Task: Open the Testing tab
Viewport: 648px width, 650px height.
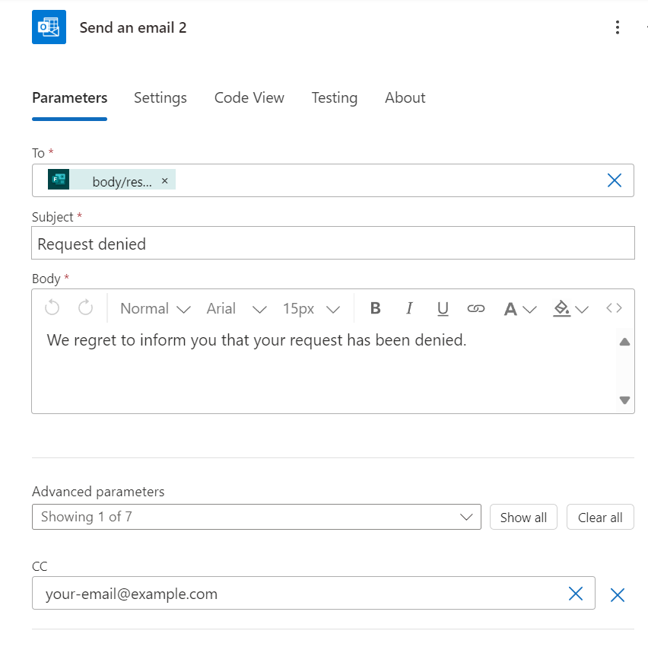Action: click(x=334, y=97)
